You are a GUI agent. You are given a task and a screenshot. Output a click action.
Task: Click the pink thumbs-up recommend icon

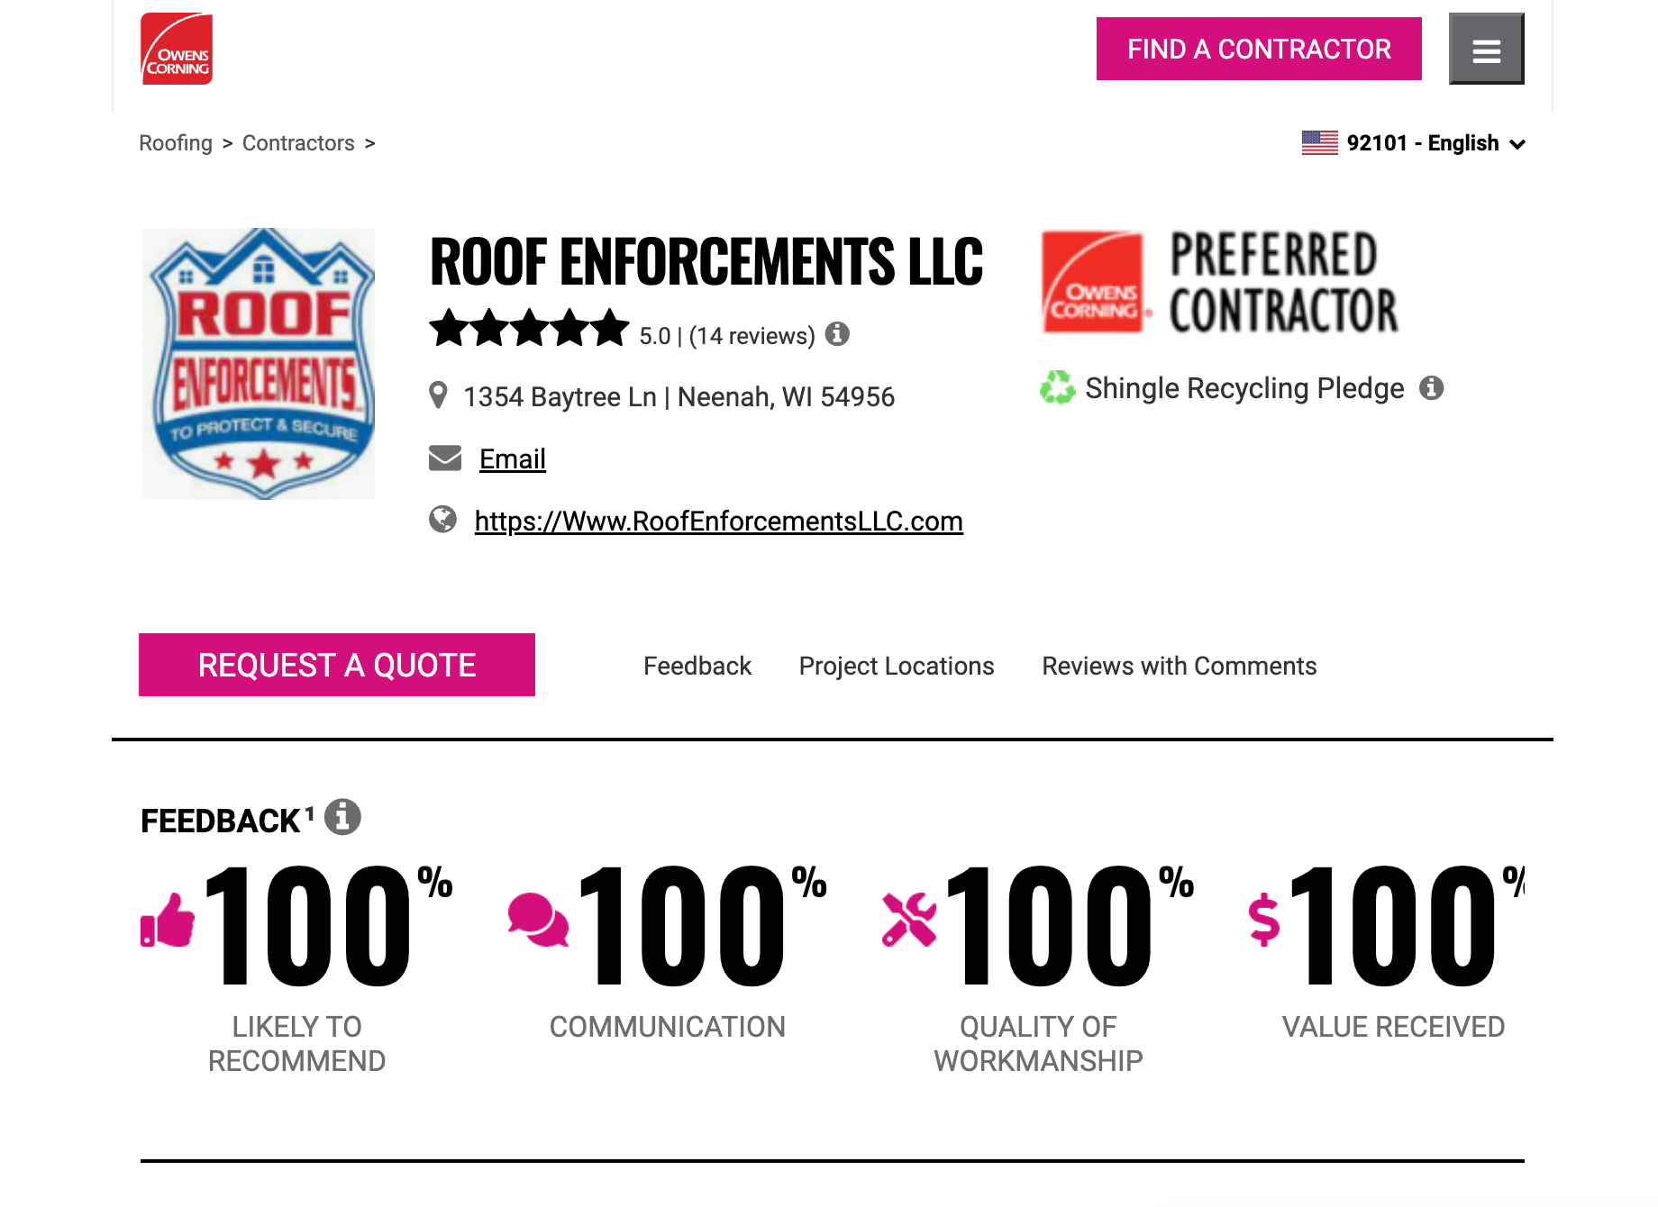click(168, 921)
